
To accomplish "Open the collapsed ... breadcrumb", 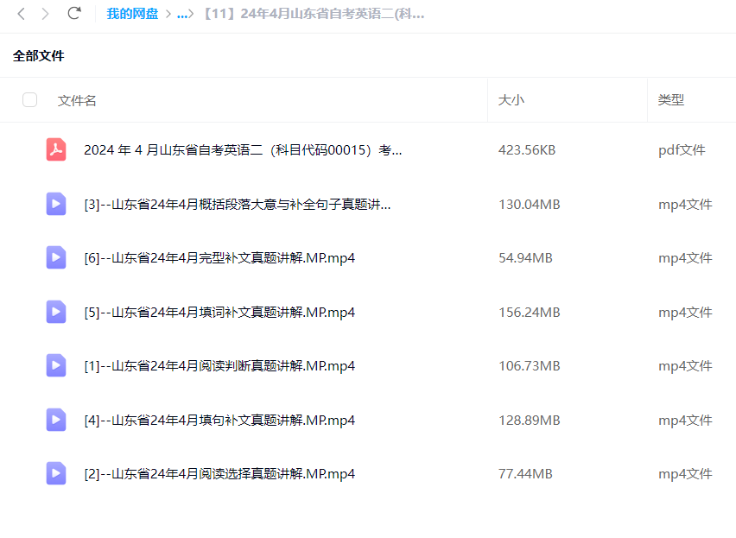I will coord(183,14).
